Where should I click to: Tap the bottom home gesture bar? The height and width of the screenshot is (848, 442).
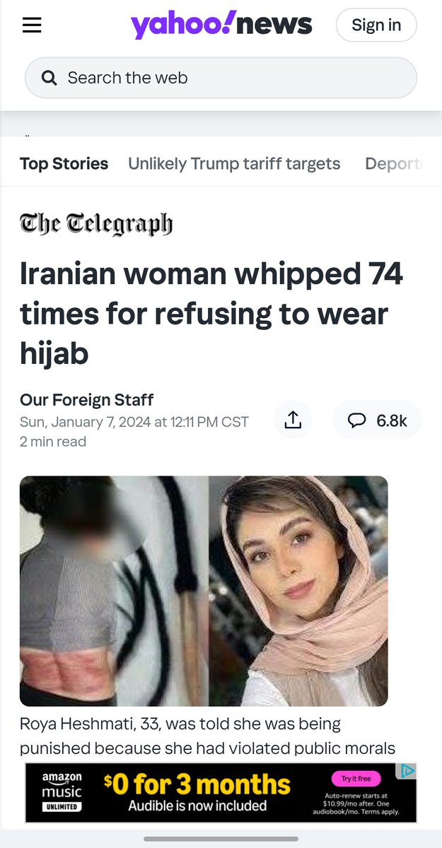tap(221, 839)
